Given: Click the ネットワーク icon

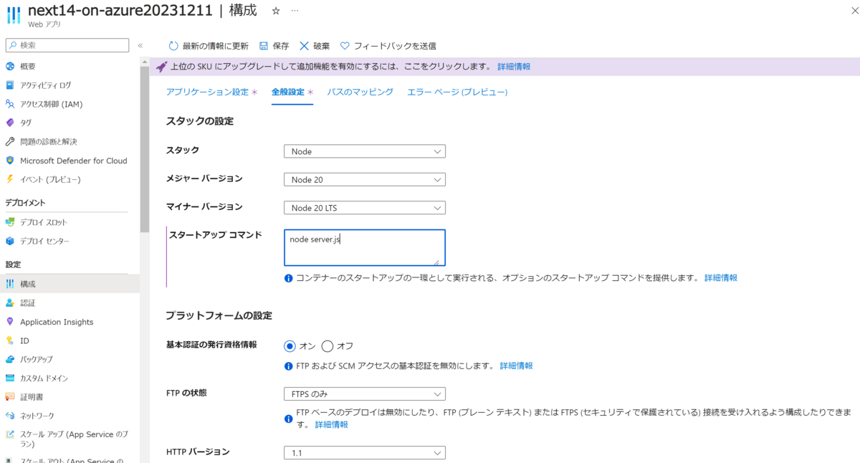Looking at the screenshot, I should [x=10, y=416].
